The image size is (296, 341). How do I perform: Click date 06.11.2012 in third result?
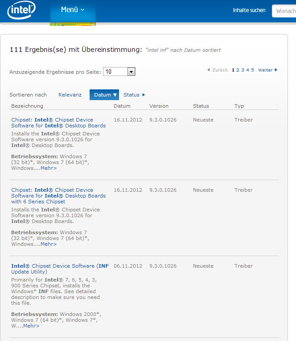(128, 266)
